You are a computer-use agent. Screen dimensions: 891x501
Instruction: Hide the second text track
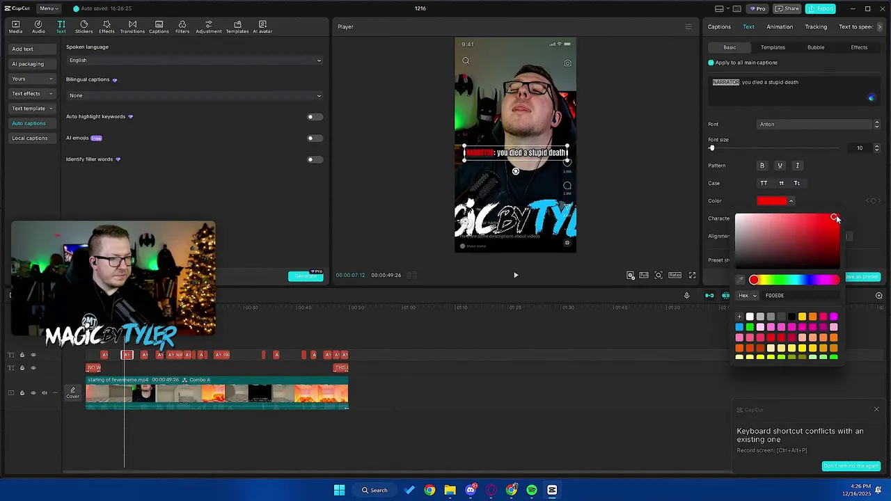point(33,367)
